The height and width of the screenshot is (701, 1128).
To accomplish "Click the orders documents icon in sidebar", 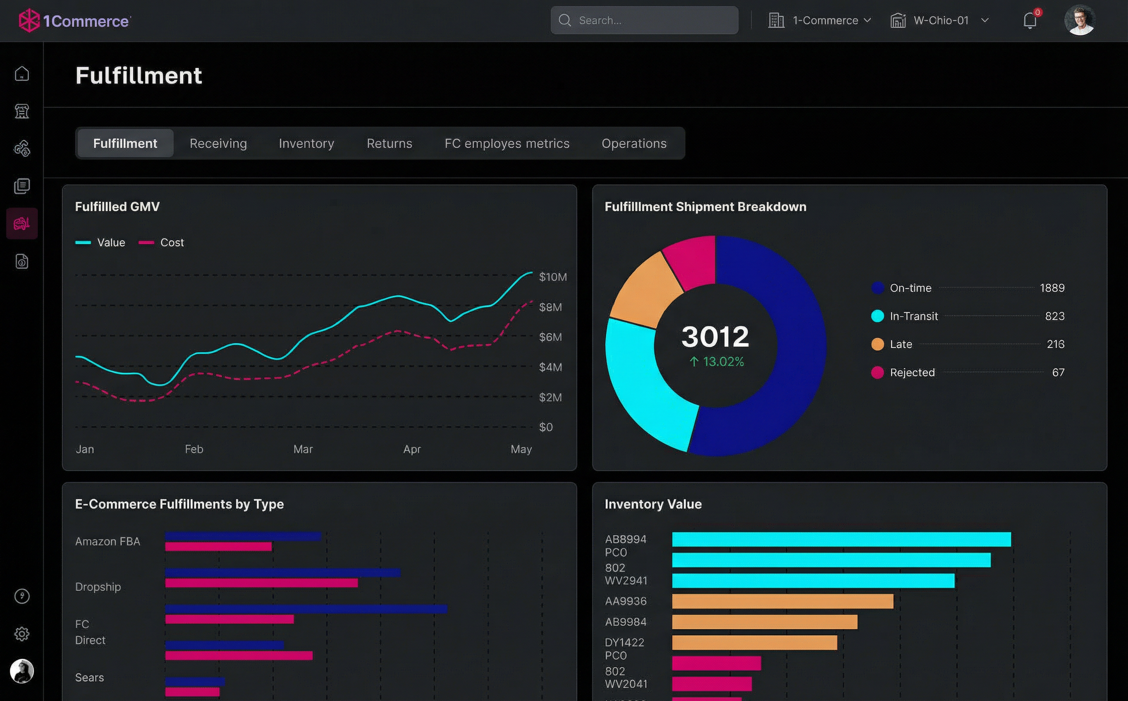I will (22, 186).
